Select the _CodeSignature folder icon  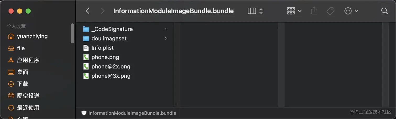coord(86,29)
